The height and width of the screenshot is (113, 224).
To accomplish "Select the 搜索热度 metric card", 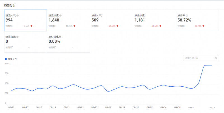I will (68, 20).
